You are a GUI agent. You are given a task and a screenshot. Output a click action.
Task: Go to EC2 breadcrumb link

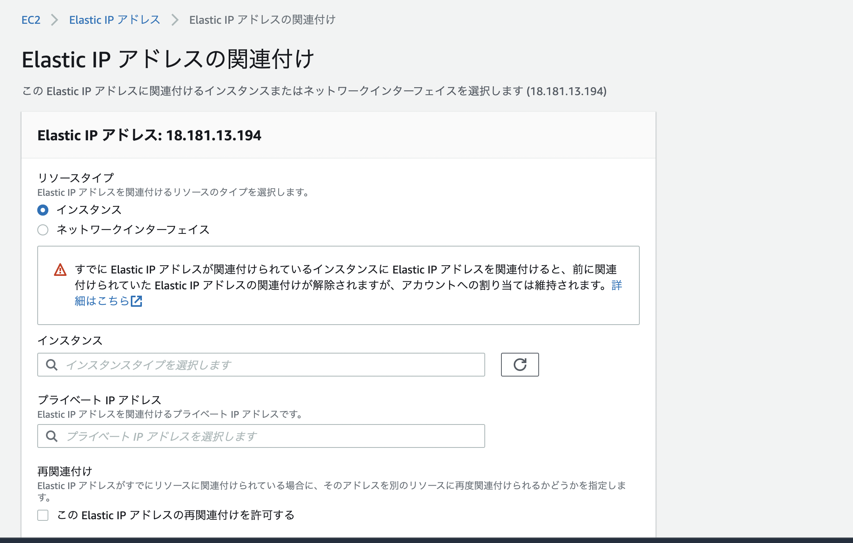(31, 20)
